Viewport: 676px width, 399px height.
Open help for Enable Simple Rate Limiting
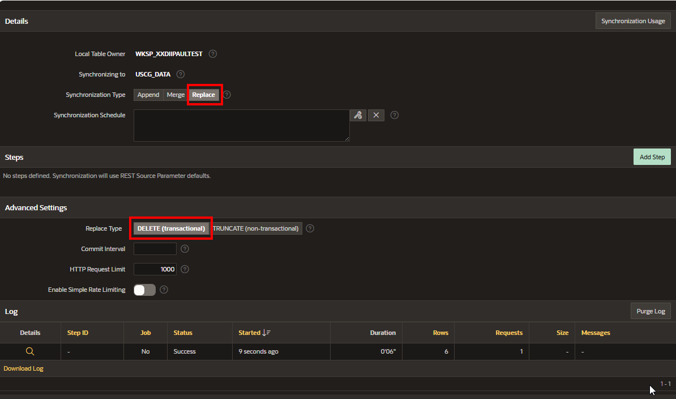coord(164,290)
